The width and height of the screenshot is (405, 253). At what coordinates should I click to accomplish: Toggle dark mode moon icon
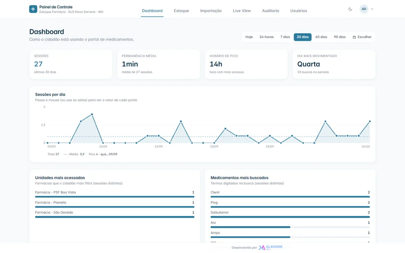[350, 9]
